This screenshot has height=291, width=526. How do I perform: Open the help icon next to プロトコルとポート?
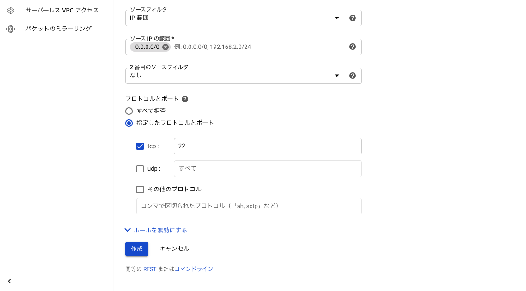(185, 99)
